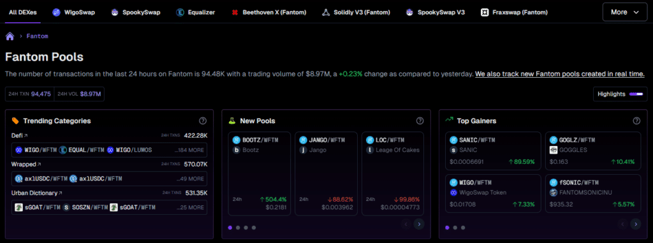The height and width of the screenshot is (243, 653).
Task: Go to next Top Gainers page arrow
Action: coord(636,225)
